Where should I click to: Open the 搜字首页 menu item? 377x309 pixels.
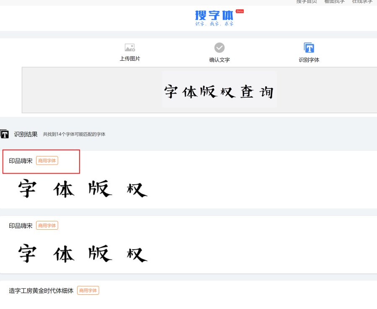307,1
